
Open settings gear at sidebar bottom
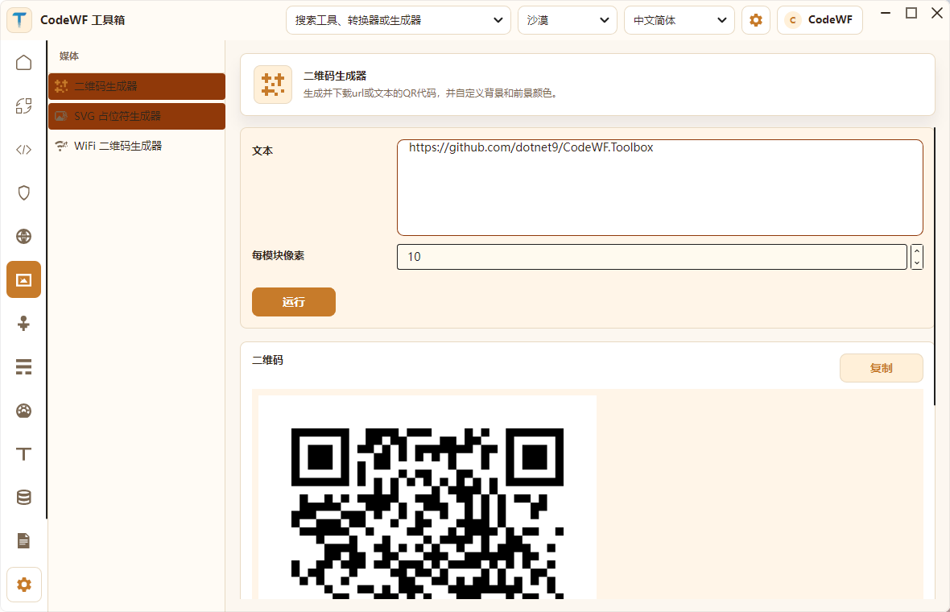tap(23, 585)
